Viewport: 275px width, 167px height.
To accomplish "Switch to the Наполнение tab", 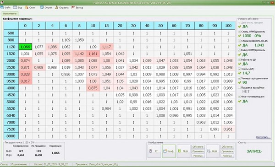I will [x=10, y=13].
